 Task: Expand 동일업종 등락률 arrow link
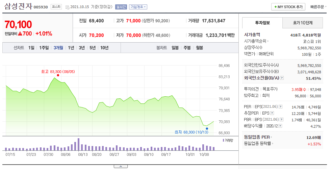259,144
